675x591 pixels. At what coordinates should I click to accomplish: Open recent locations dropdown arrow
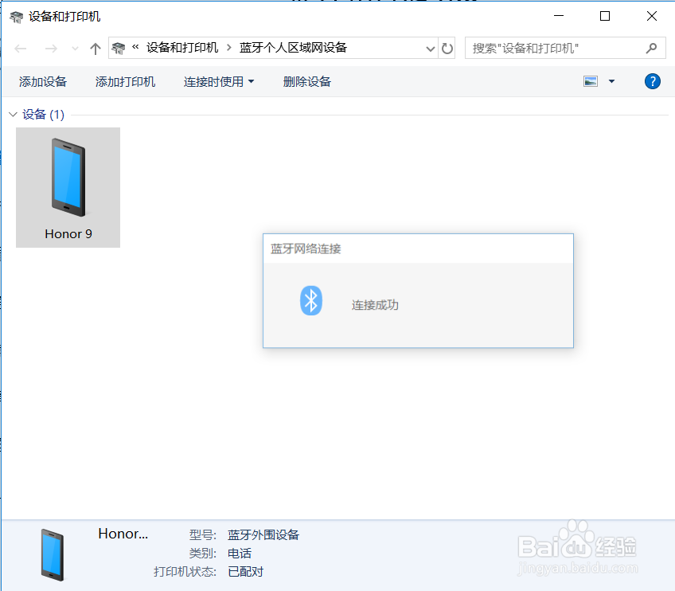[x=75, y=49]
